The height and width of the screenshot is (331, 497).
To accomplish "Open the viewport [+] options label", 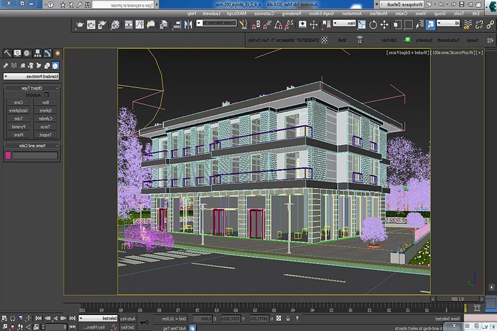I will tap(479, 52).
